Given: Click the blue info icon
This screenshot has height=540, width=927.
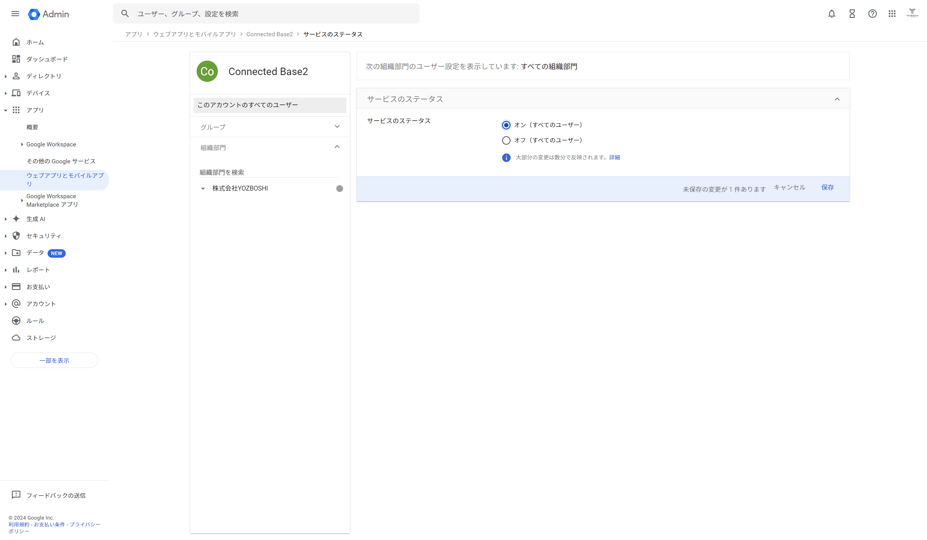Looking at the screenshot, I should click(506, 158).
